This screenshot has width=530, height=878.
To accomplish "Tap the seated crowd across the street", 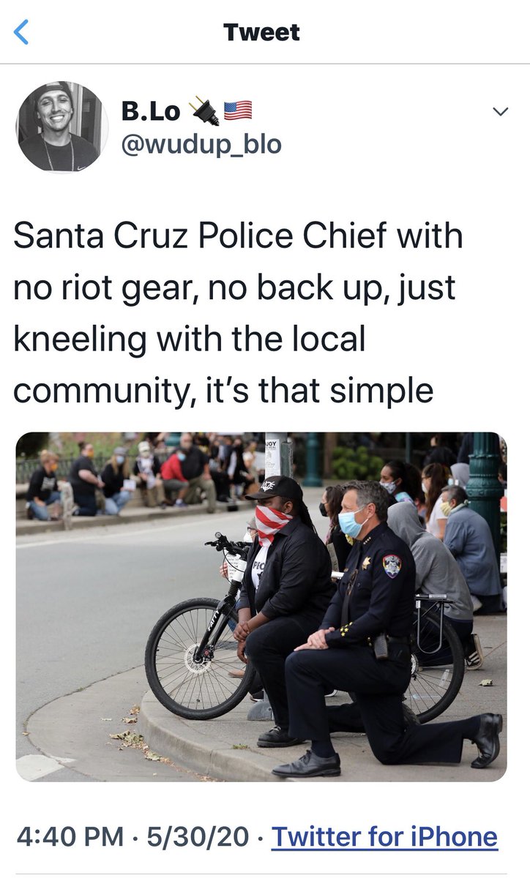I will pos(139,476).
